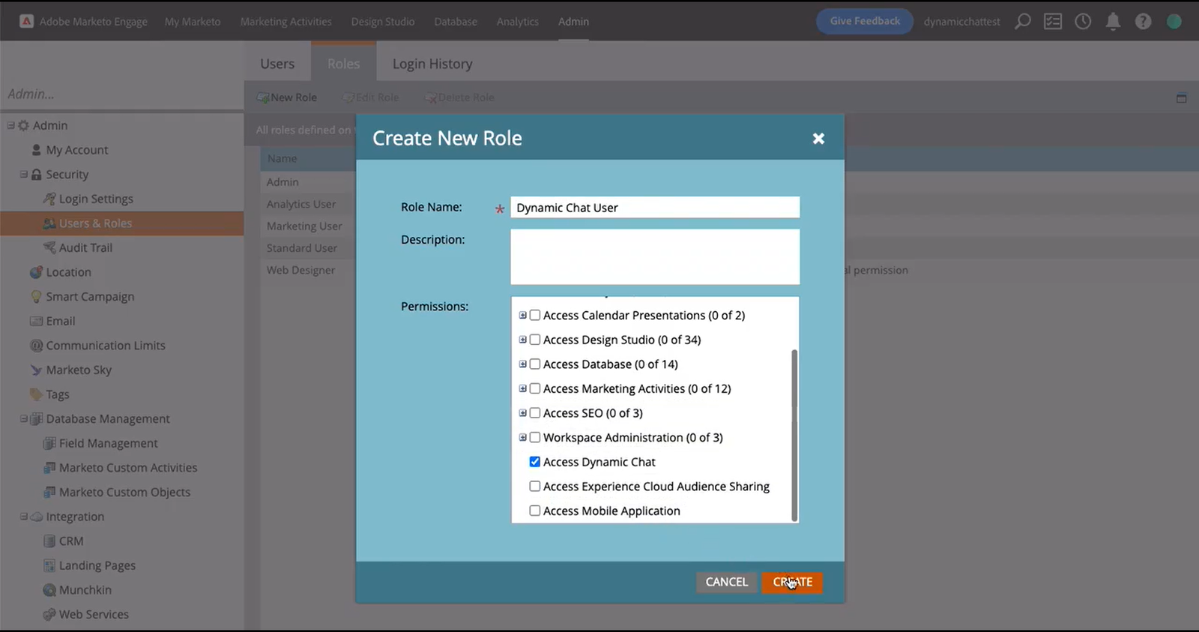This screenshot has height=632, width=1199.
Task: Click the Admin search field
Action: (x=121, y=94)
